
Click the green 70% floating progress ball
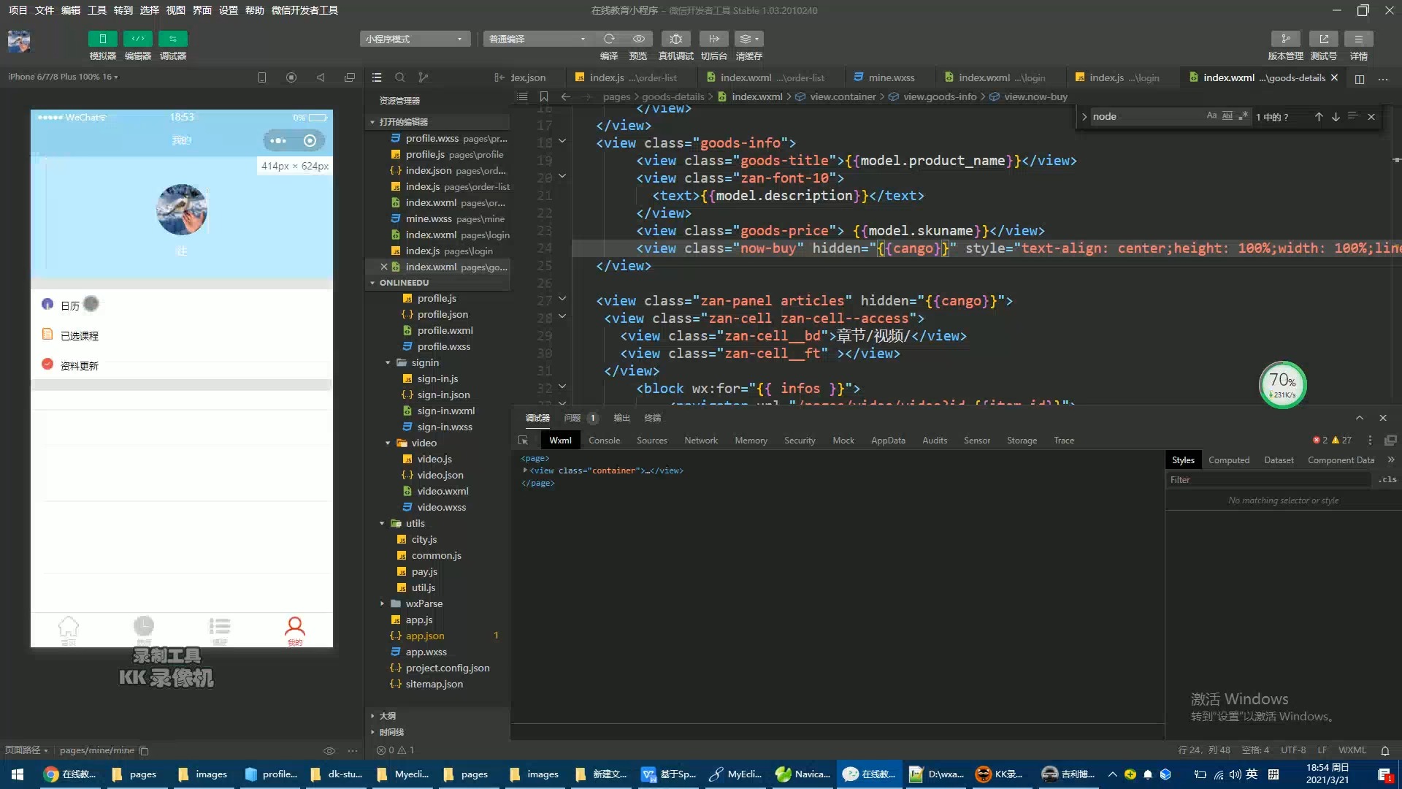point(1282,384)
